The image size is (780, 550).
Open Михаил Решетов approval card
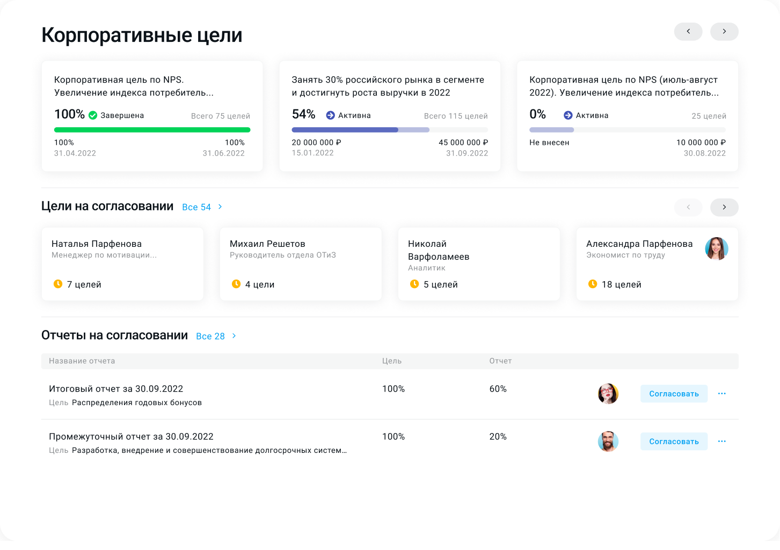[x=301, y=263]
